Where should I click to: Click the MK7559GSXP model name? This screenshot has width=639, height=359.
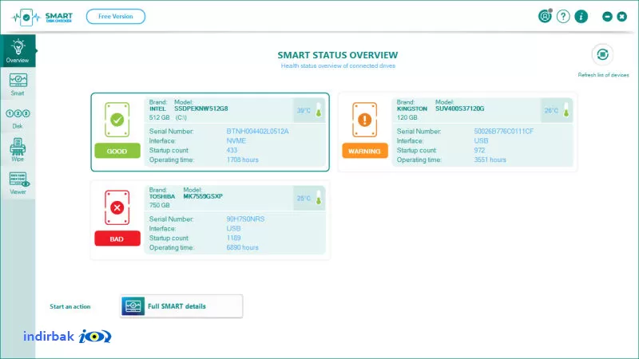(203, 196)
